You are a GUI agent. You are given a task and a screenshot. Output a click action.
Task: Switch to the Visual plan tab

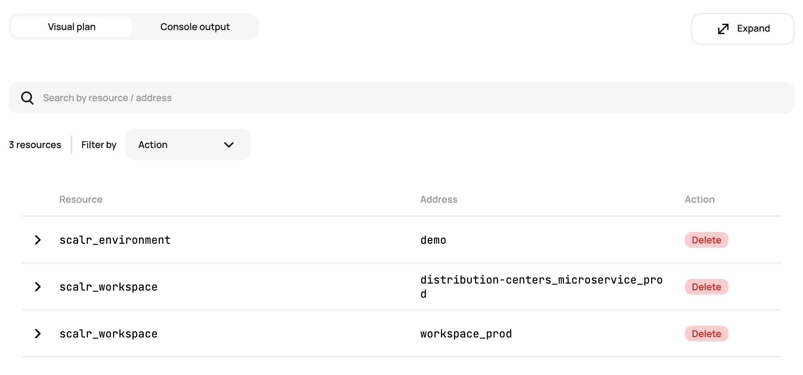pos(72,27)
